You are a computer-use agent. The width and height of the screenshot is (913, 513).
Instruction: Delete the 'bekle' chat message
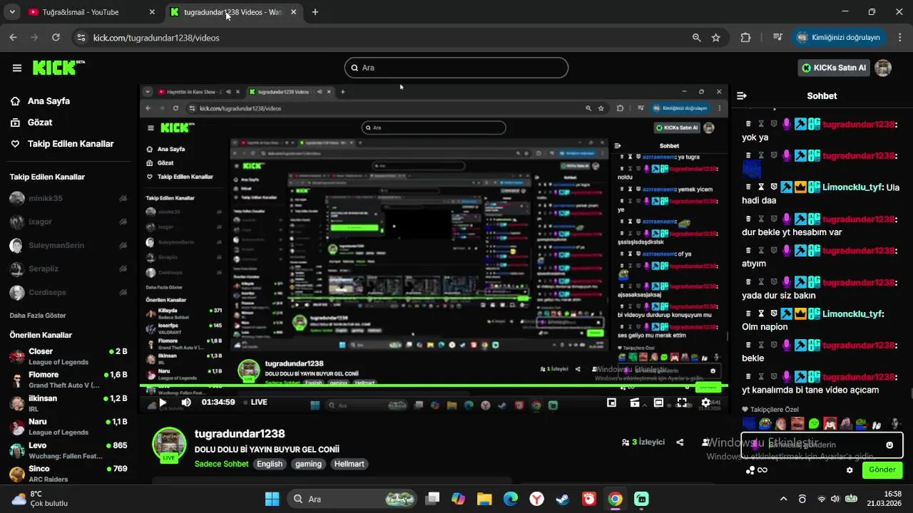point(748,345)
